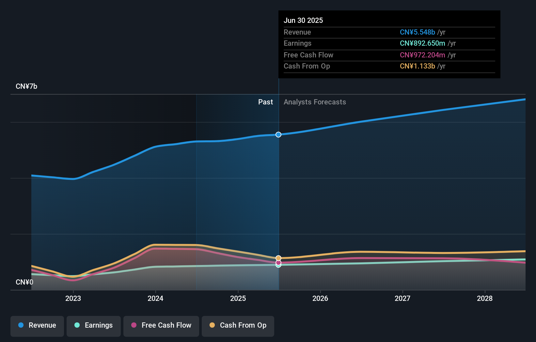The height and width of the screenshot is (342, 536).
Task: Toggle the Free Cash Flow legend dot icon
Action: coord(134,325)
